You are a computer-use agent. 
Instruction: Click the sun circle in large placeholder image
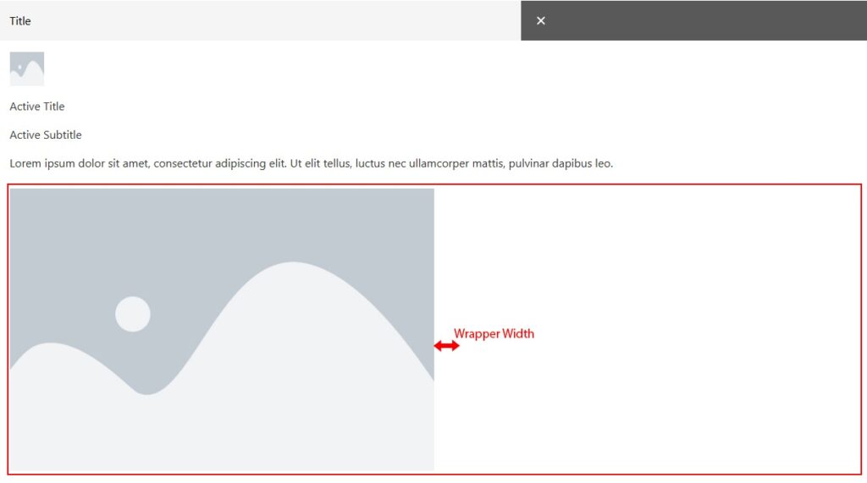133,314
